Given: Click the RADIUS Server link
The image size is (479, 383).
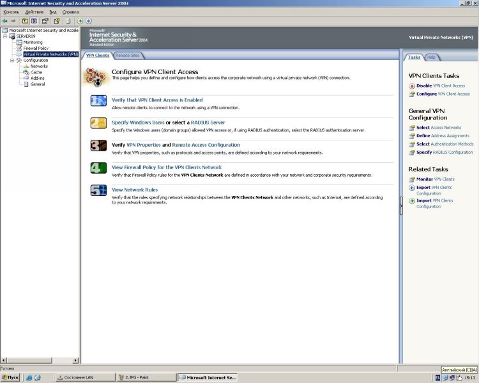Looking at the screenshot, I should coord(208,123).
